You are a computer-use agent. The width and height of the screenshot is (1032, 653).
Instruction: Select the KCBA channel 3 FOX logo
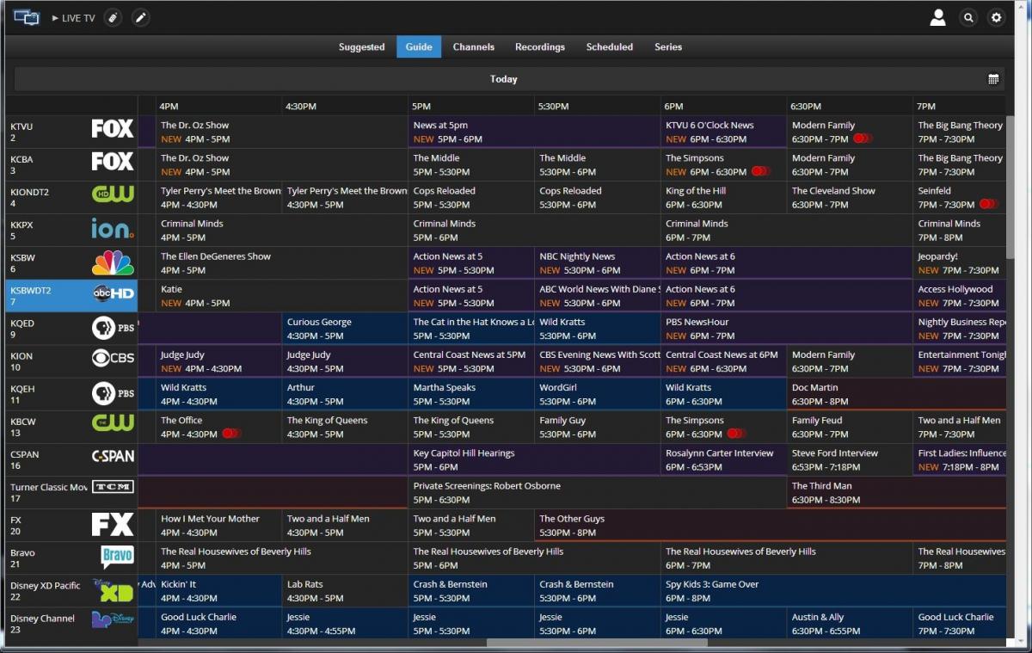(113, 162)
